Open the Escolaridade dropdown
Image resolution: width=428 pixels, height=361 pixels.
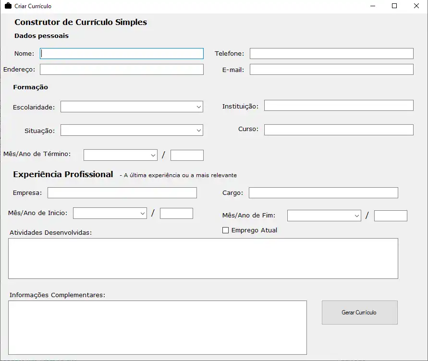[x=132, y=107]
